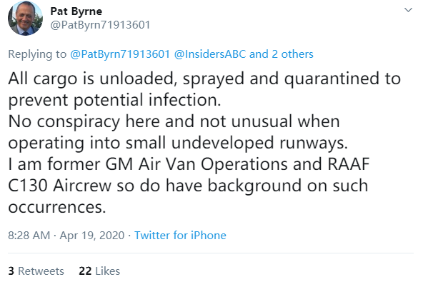Click Pat Byrne's profile avatar photo
The image size is (423, 282).
(x=25, y=18)
